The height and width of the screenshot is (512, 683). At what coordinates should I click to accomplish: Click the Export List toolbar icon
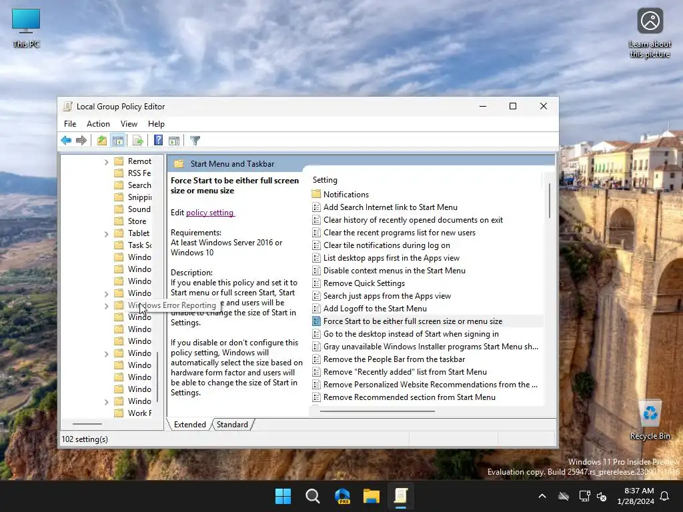[x=138, y=140]
